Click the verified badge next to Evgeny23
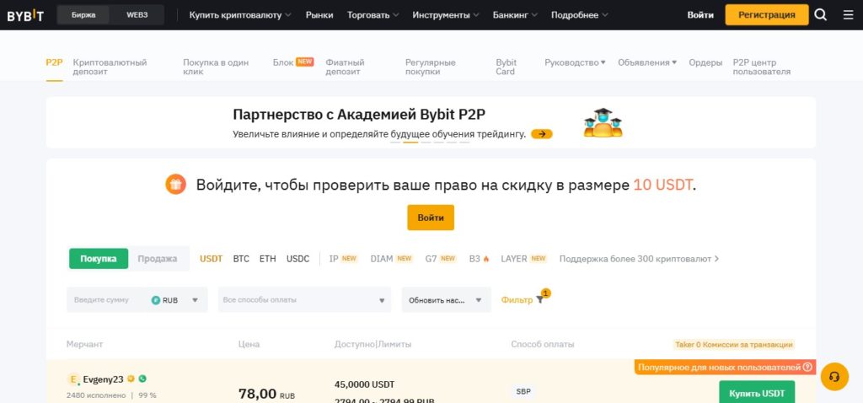This screenshot has width=863, height=403. [131, 379]
